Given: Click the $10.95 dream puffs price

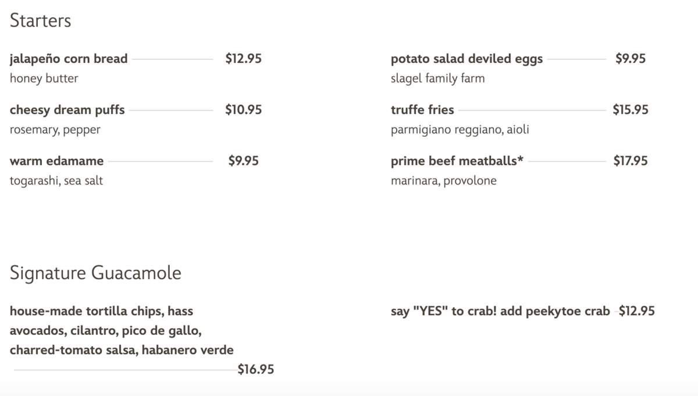Looking at the screenshot, I should coord(243,110).
